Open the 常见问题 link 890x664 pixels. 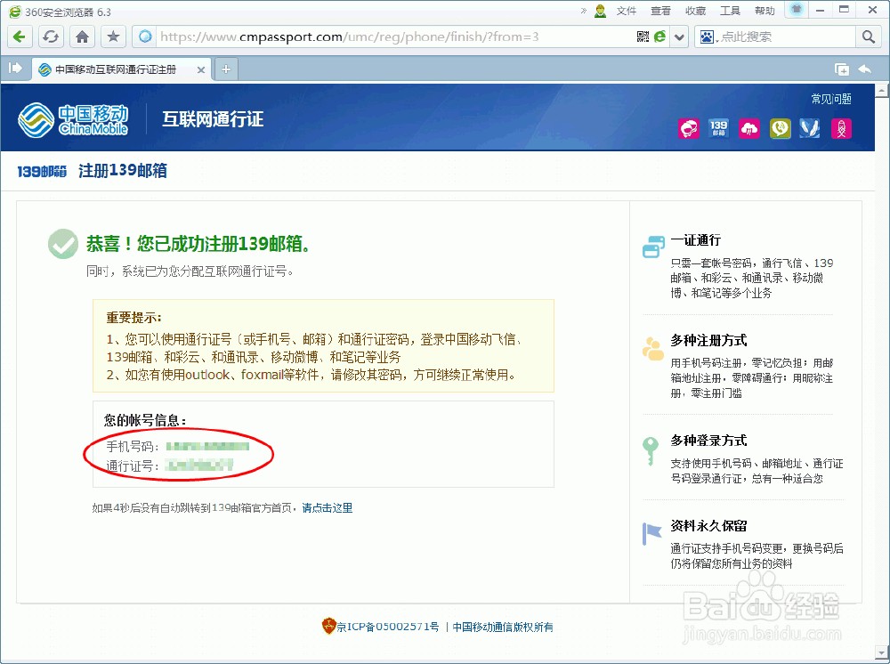(831, 99)
